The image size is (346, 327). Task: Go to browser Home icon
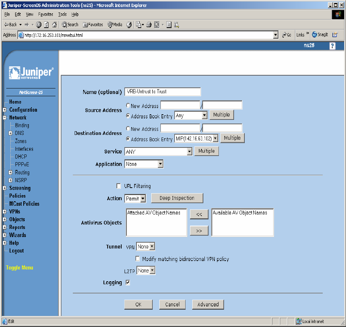(x=54, y=24)
